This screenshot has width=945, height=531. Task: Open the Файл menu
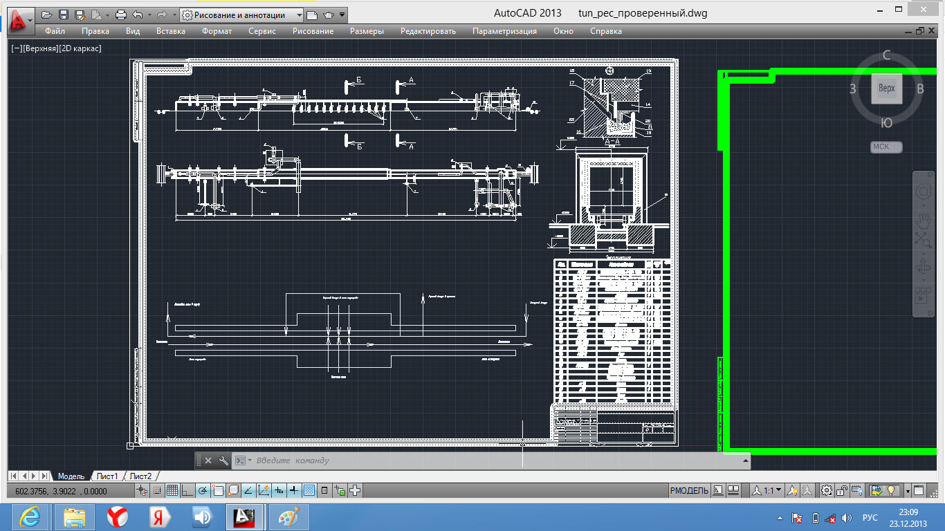(x=55, y=31)
